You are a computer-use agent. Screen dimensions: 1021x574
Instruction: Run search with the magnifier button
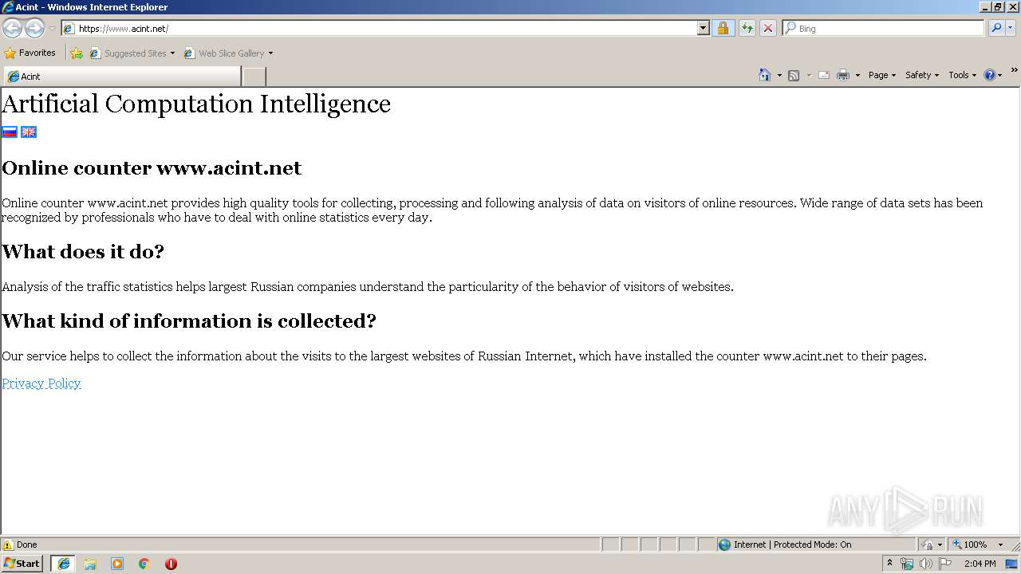pos(996,28)
